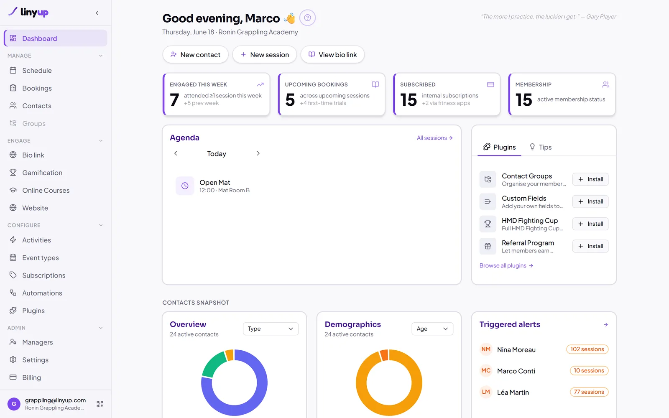Open the Demographics Age dropdown
Screen dimensions: 669x418
point(432,329)
